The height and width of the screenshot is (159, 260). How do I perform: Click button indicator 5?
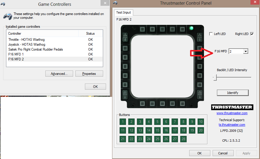[157, 122]
